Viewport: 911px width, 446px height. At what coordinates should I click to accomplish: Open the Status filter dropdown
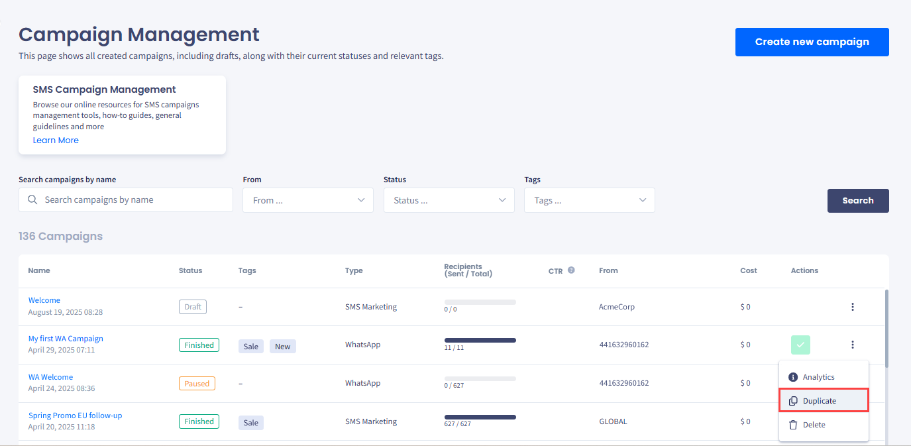point(449,200)
